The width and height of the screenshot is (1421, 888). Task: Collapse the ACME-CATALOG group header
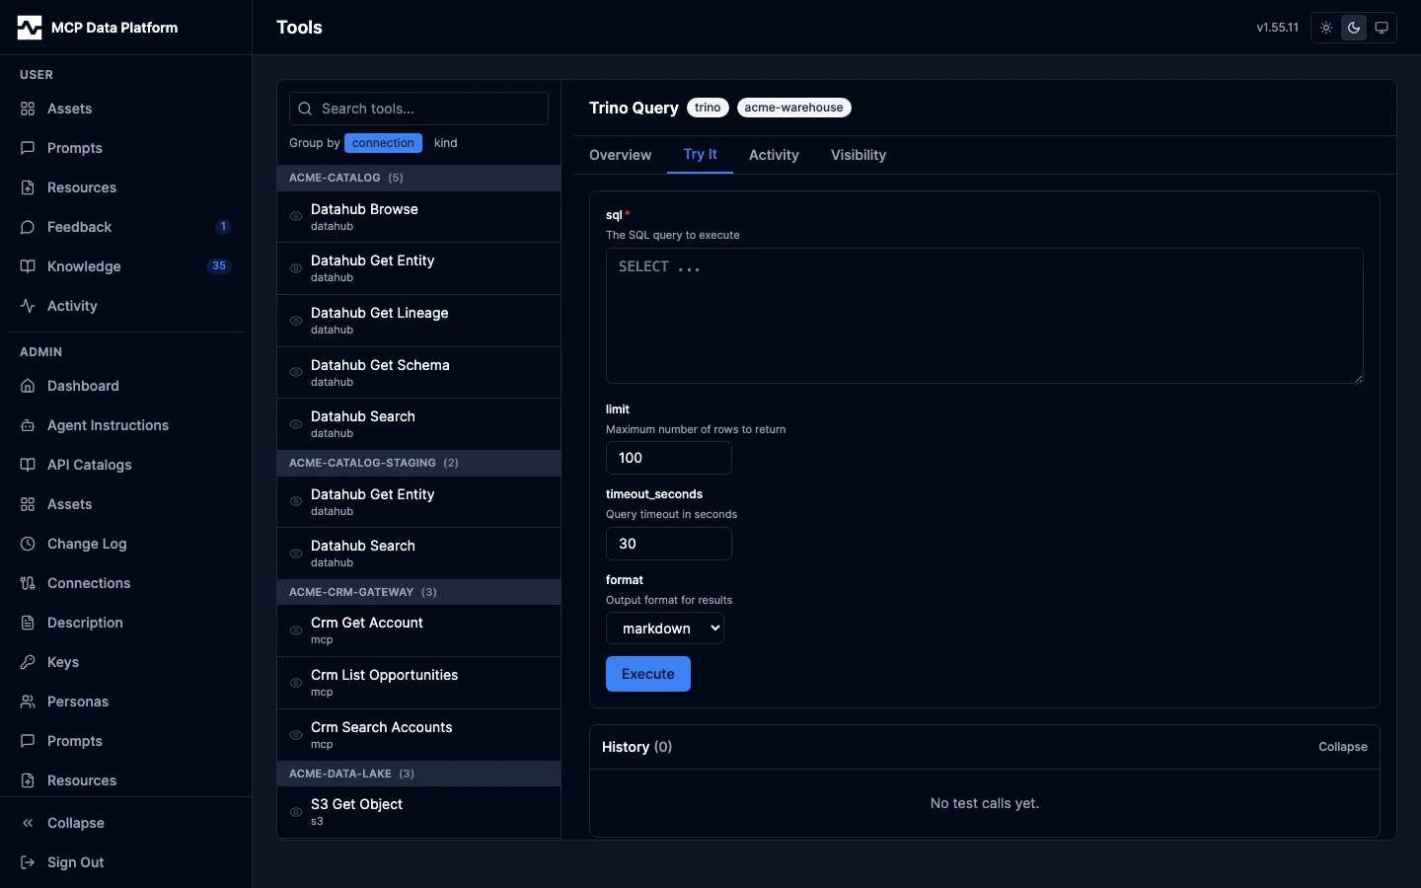click(419, 178)
